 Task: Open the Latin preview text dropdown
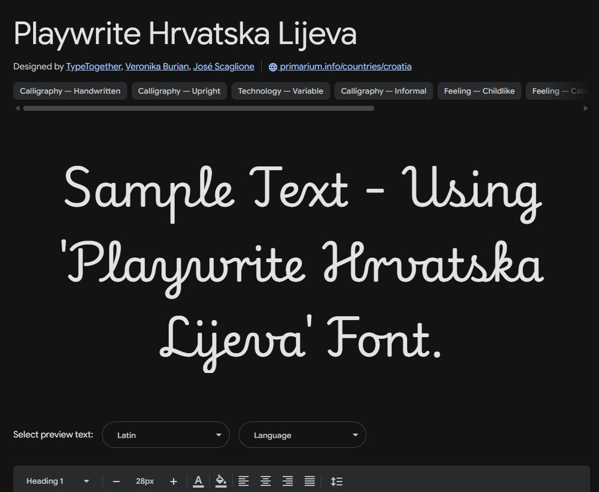[166, 435]
